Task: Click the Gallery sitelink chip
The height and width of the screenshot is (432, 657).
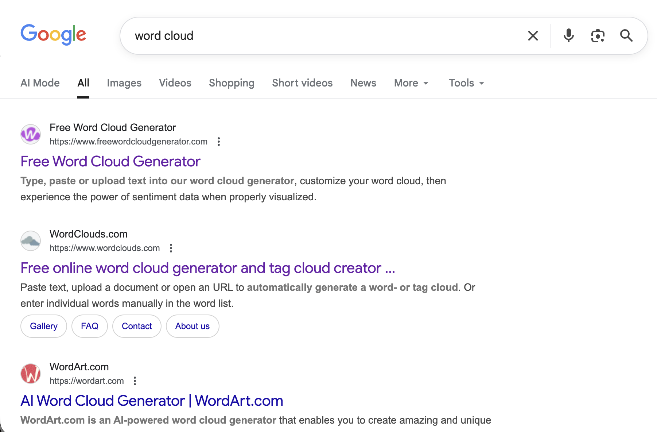Action: click(44, 326)
